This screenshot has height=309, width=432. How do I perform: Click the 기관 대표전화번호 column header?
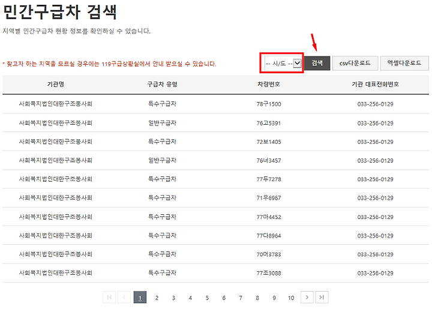point(375,84)
